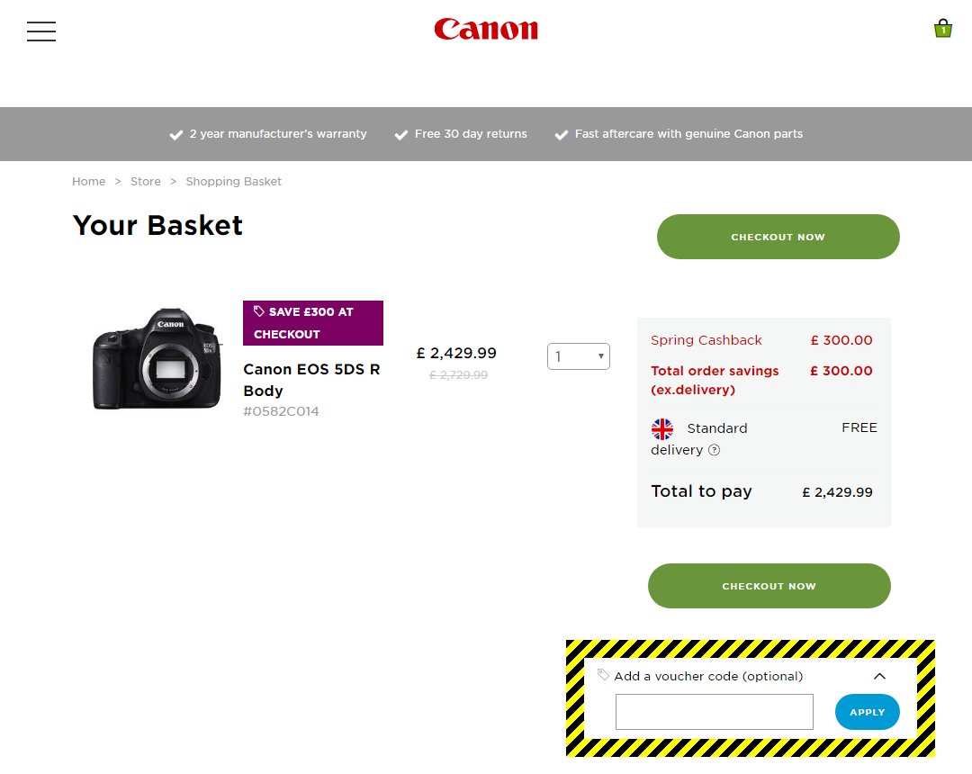Click the Total to pay label
Screen dimensions: 972x774
coord(701,491)
